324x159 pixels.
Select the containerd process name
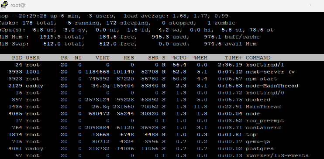[x=263, y=128]
